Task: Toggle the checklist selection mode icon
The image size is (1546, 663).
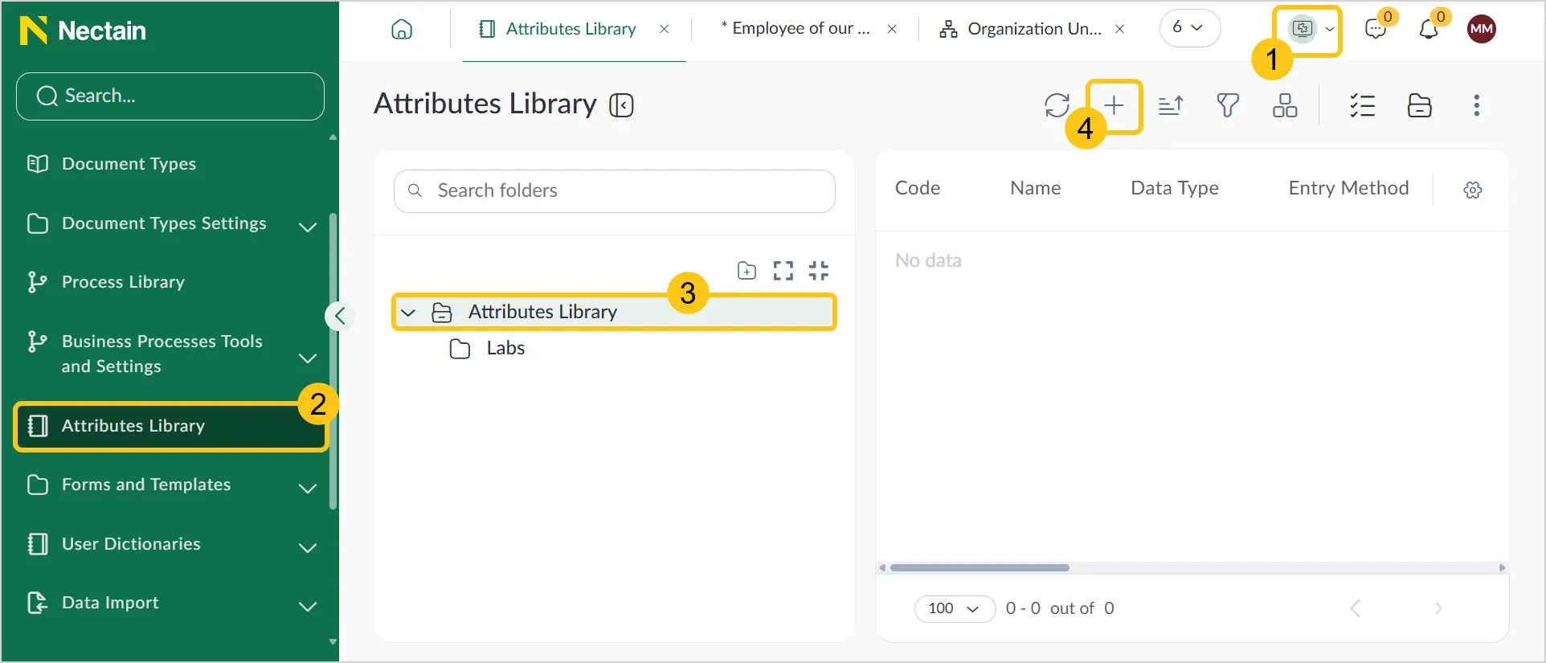Action: click(1363, 105)
